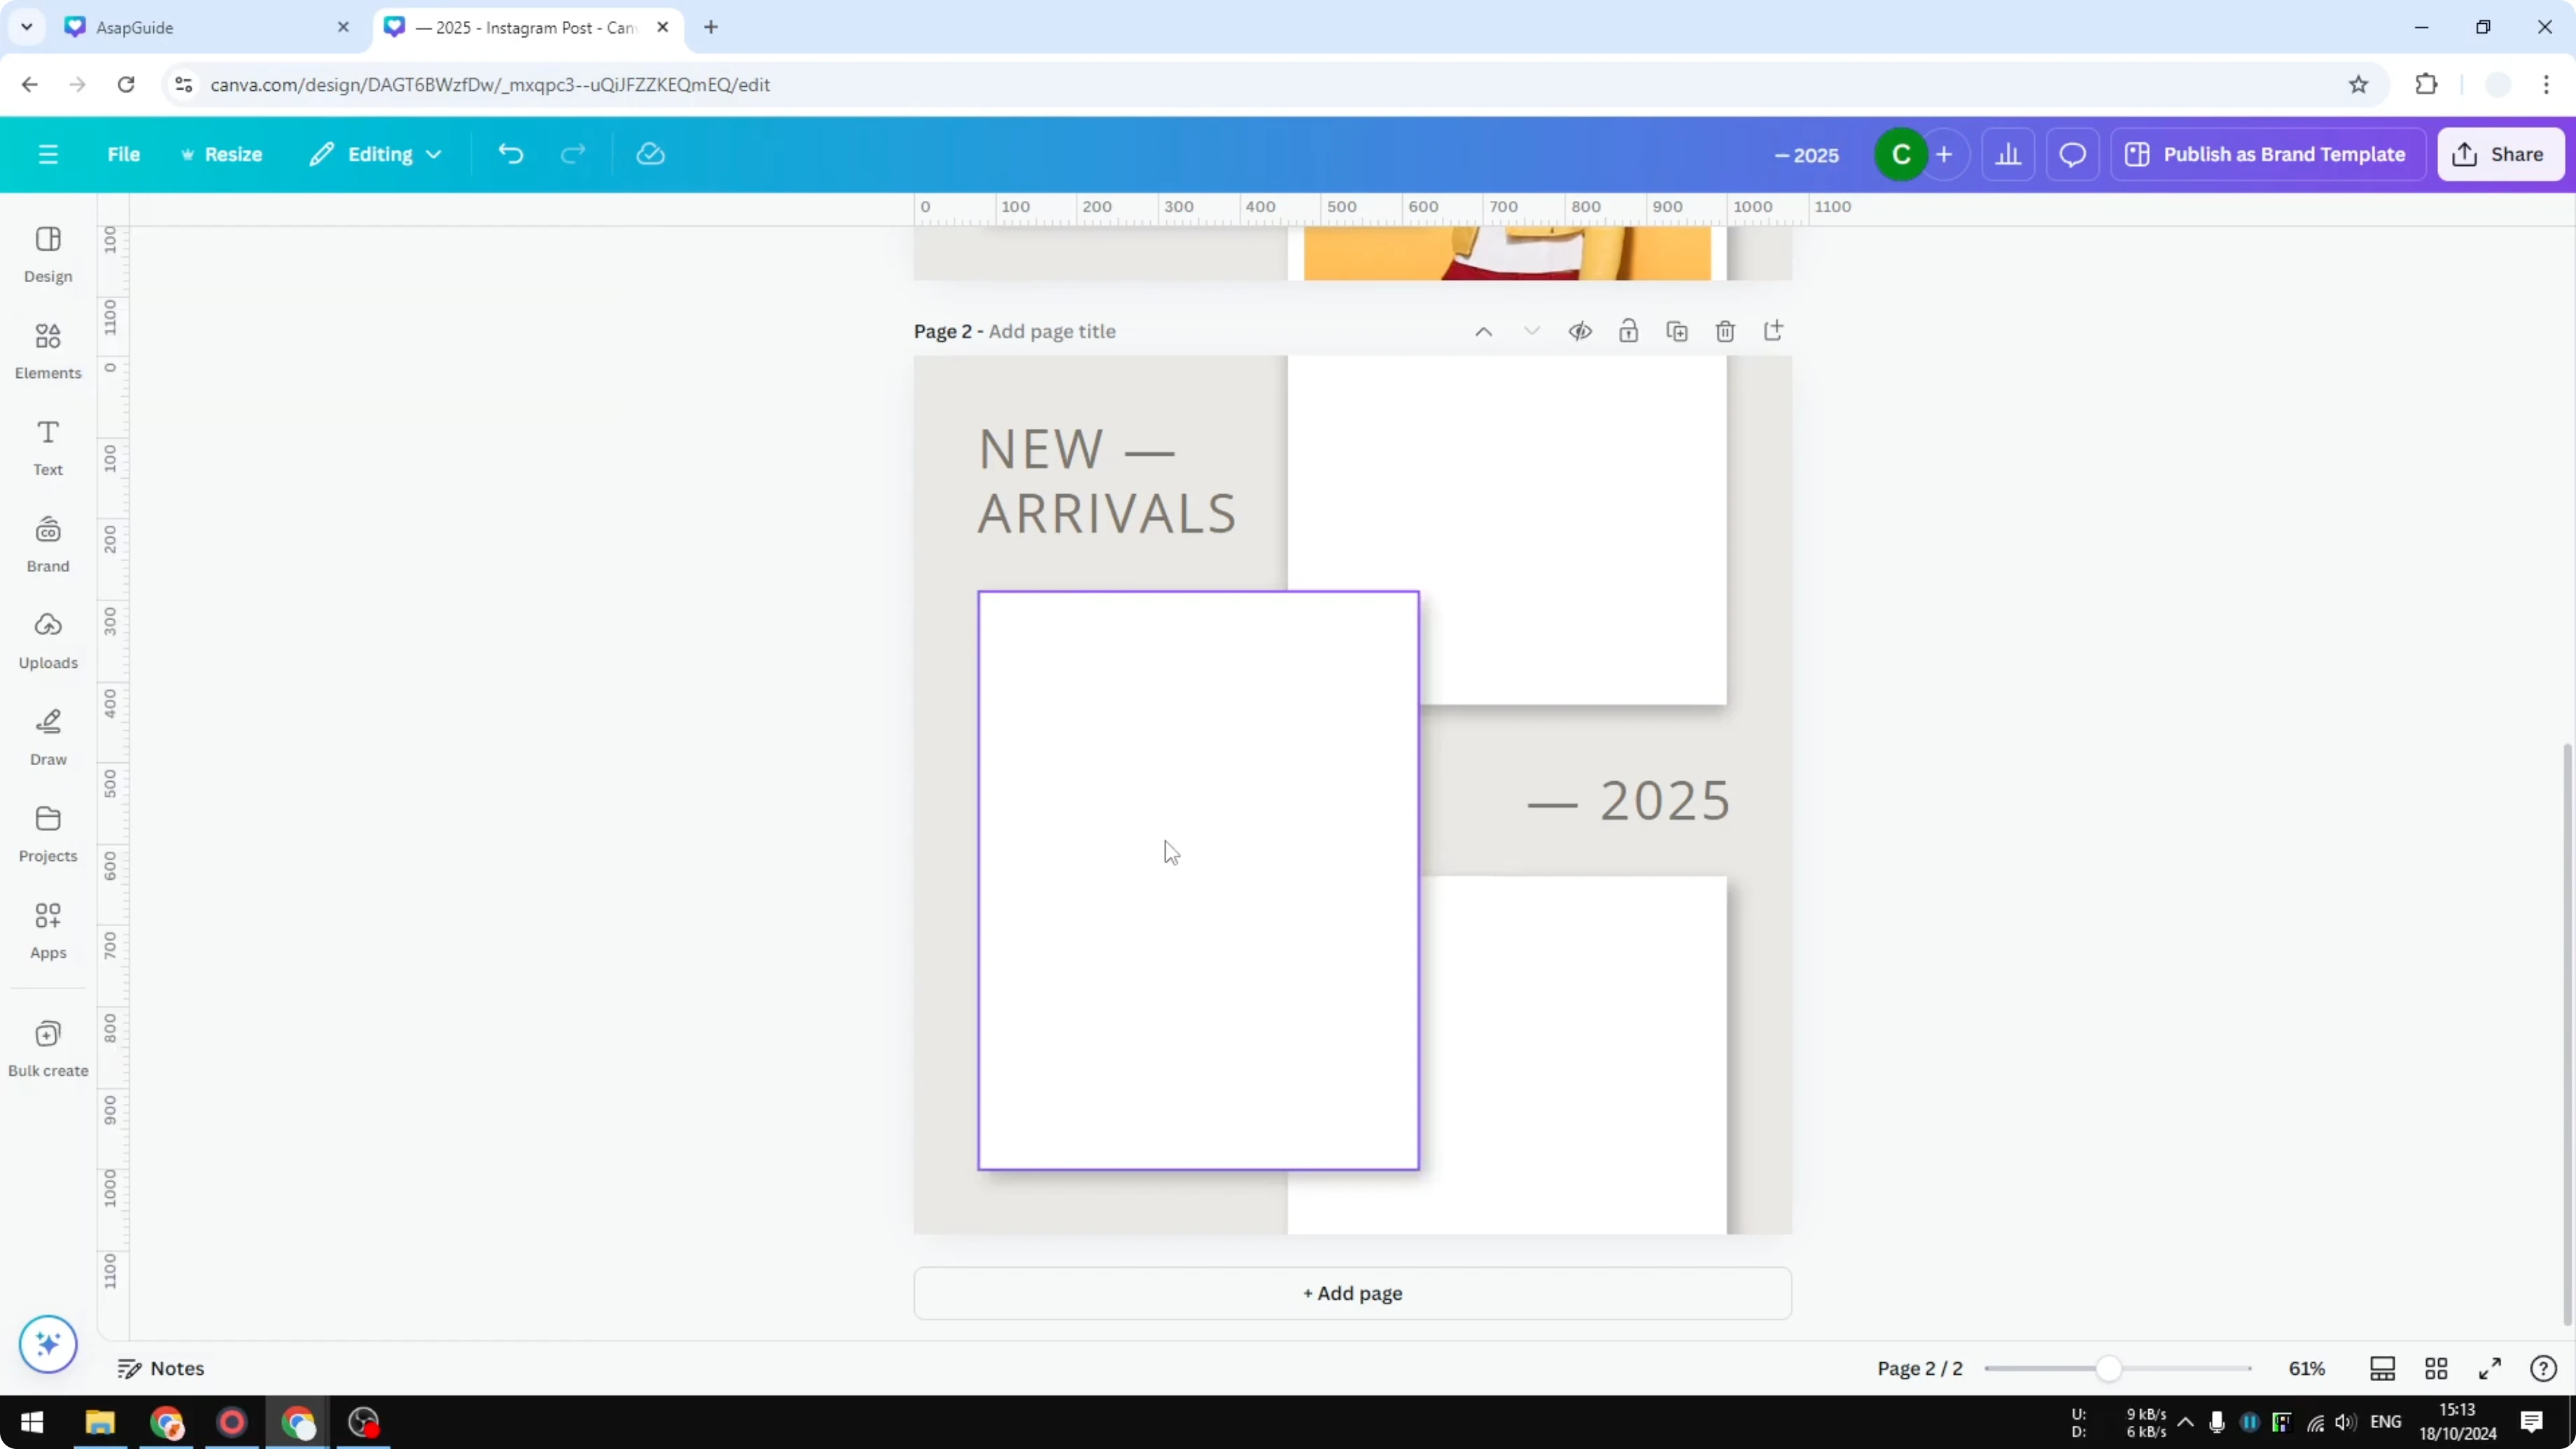Open the Uploads panel
This screenshot has height=1449, width=2576.
47,640
